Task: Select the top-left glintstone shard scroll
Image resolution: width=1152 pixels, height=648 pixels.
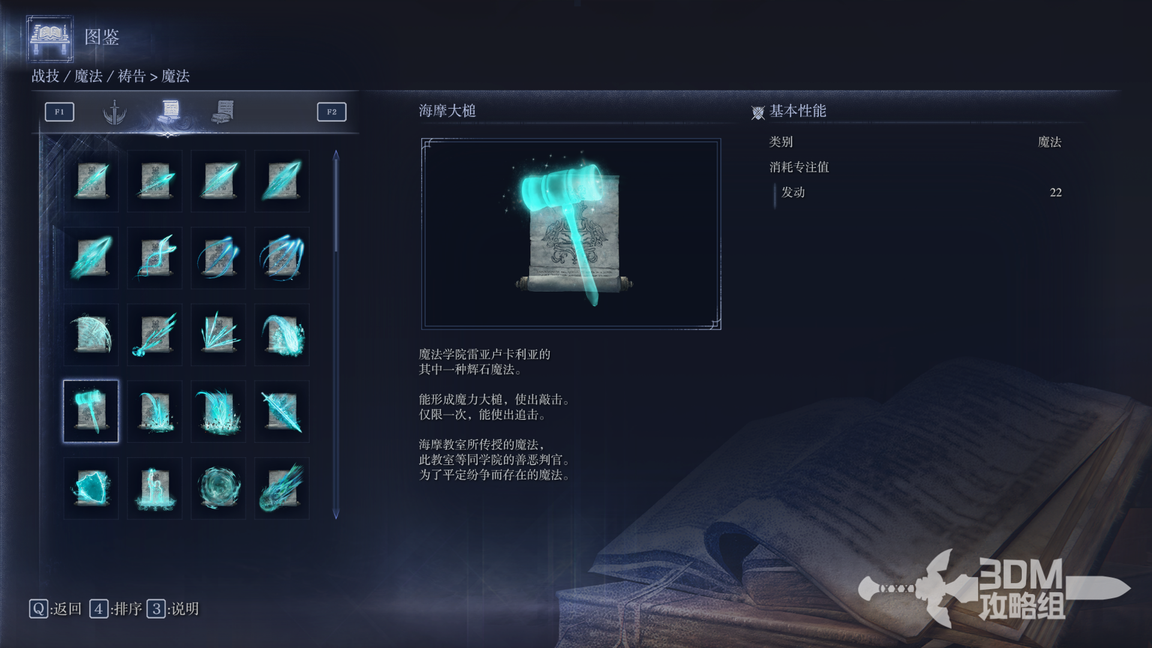Action: click(x=91, y=181)
